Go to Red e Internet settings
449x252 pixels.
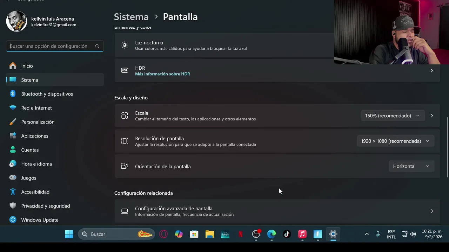(55, 108)
